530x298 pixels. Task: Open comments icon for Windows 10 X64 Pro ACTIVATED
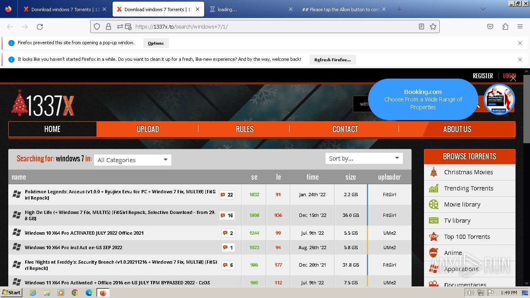228,233
